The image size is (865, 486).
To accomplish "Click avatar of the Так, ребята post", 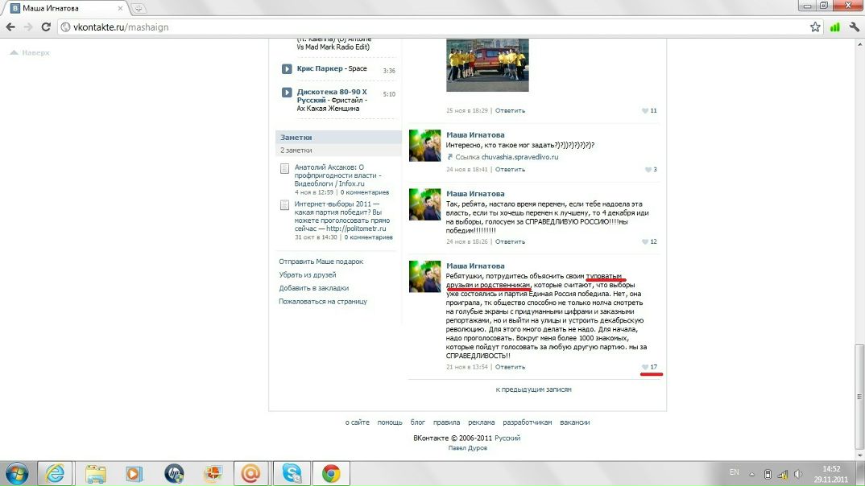I will [424, 204].
